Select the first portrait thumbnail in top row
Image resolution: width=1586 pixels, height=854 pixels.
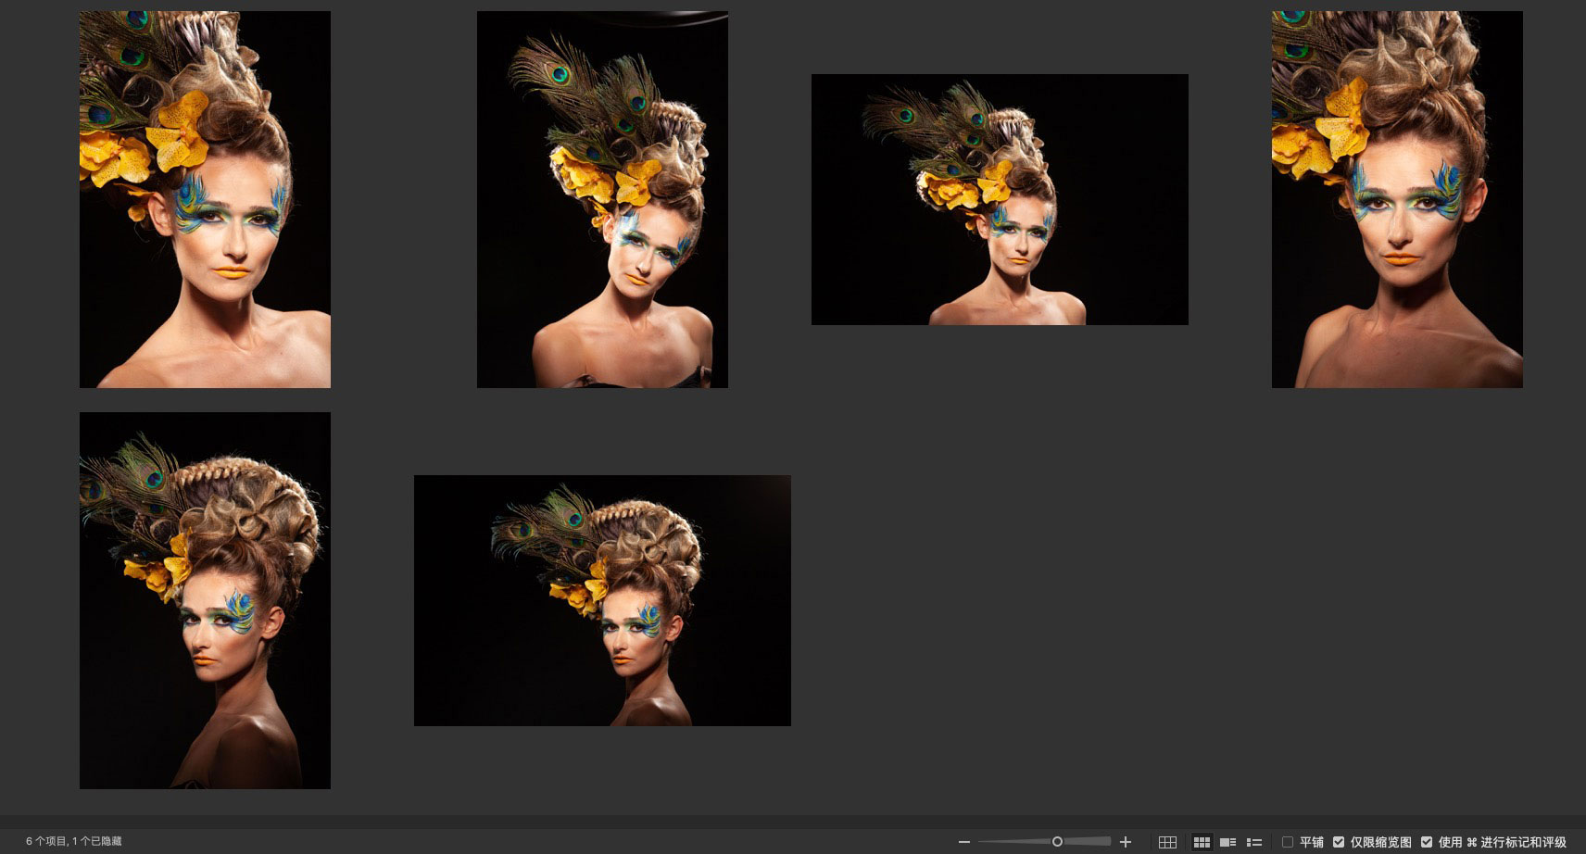click(x=205, y=199)
